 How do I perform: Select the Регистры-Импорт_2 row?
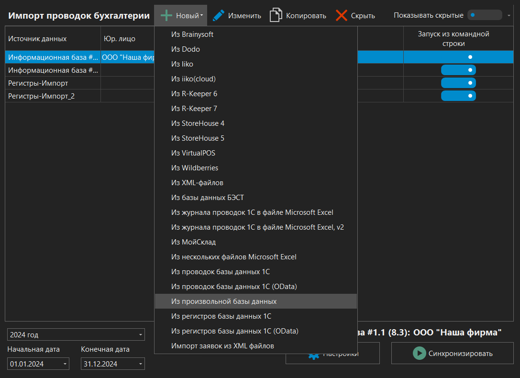[42, 96]
